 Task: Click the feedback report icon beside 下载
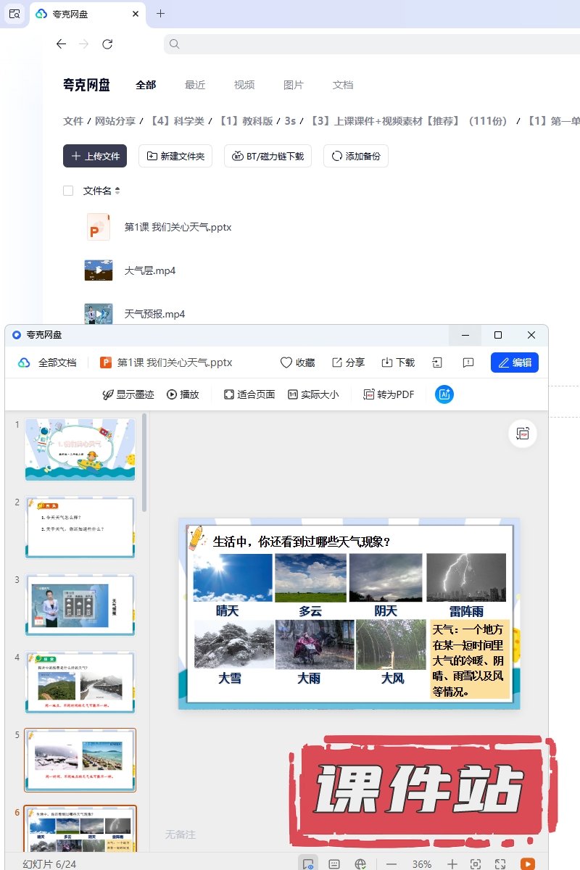(x=468, y=362)
